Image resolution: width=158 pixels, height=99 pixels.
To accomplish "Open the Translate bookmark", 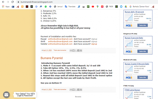I will [70, 7].
